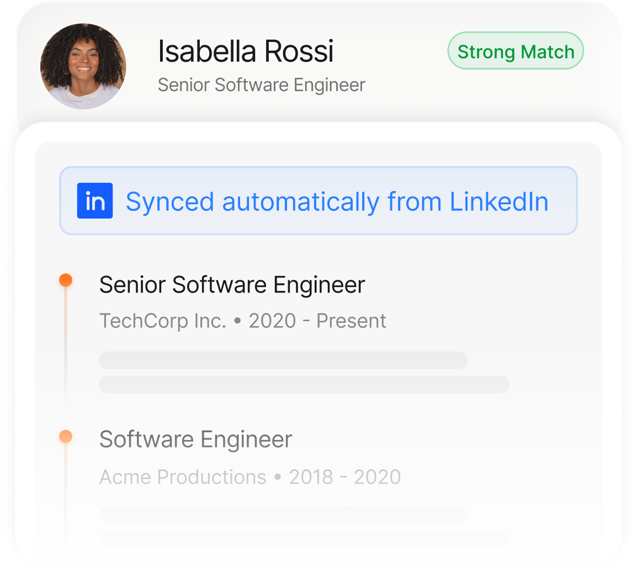Enable the Senior Software Engineer timeline entry
637x574 pixels.
[x=232, y=285]
